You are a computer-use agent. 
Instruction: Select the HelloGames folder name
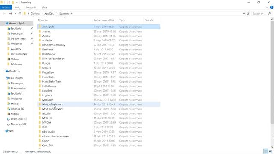point(49,86)
